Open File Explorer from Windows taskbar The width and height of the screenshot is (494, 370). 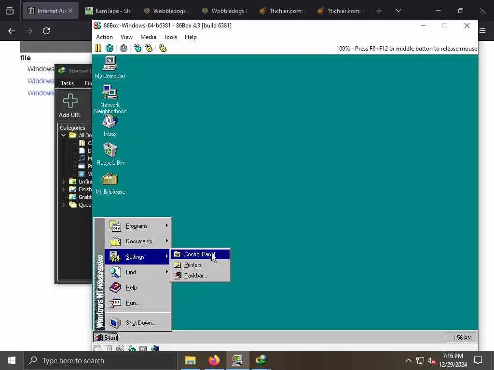click(190, 360)
